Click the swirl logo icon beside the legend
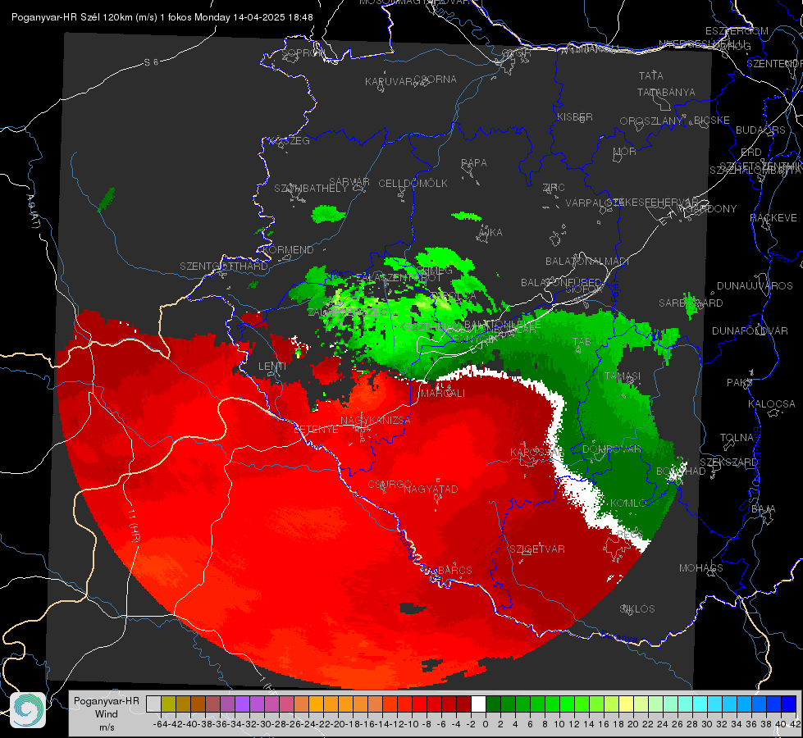Screen dimensions: 803x738 point(28,710)
